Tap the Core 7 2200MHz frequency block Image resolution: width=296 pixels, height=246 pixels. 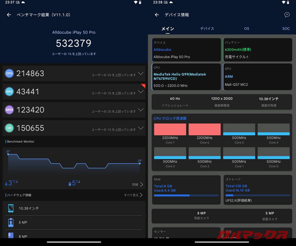click(x=170, y=129)
